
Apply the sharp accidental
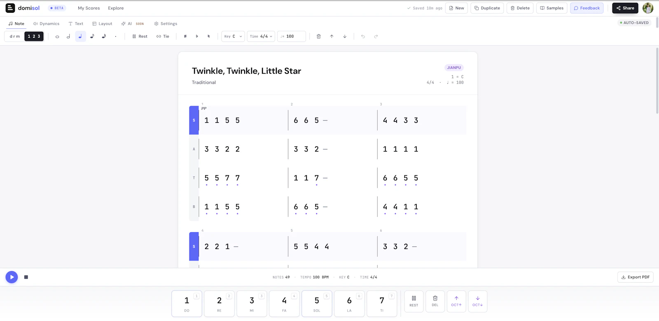185,36
